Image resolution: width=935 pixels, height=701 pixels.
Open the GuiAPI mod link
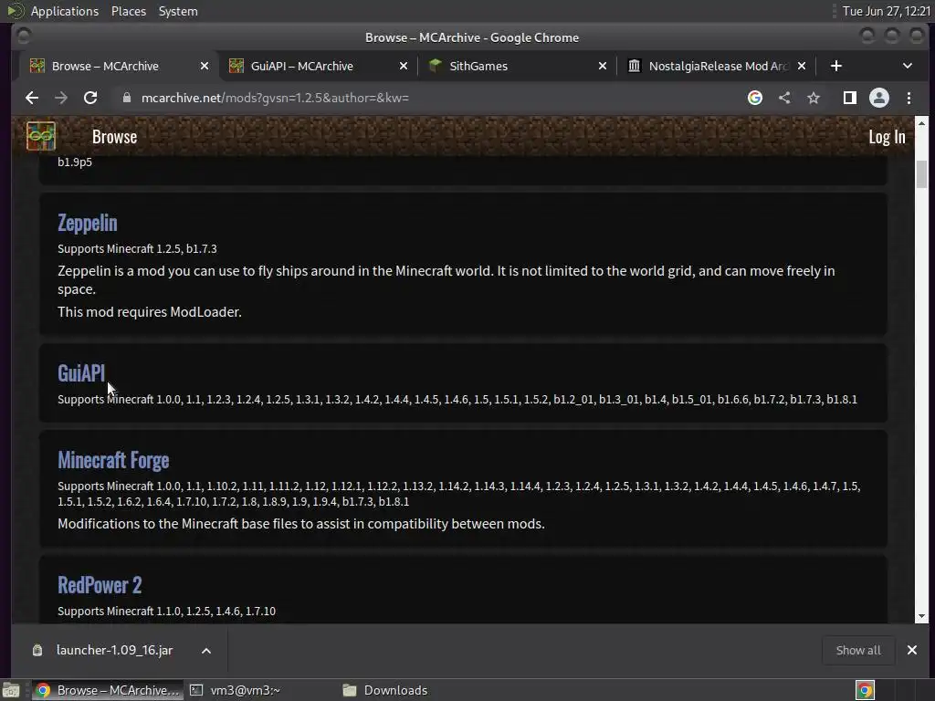click(81, 373)
